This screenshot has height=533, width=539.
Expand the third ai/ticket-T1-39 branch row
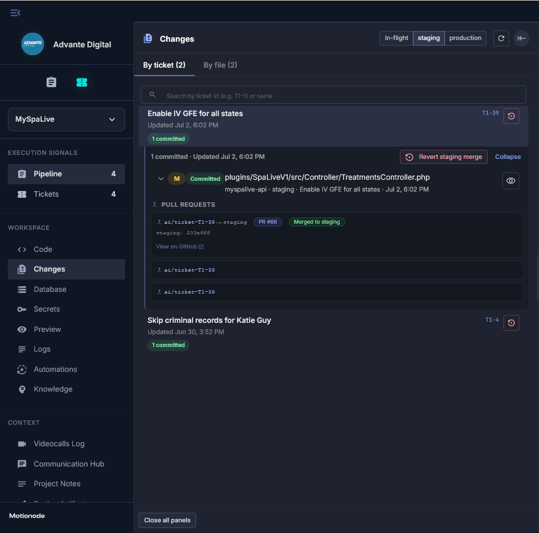coord(337,292)
